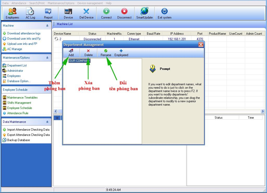The height and width of the screenshot is (193, 267).
Task: Click the Port column header
Action: coord(200,34)
